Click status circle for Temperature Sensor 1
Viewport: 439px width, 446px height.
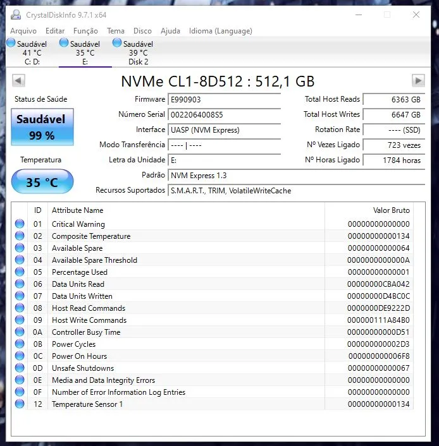coord(20,404)
